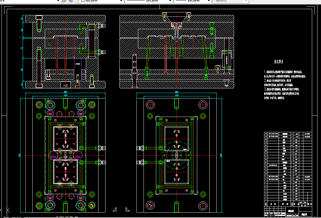Expand the ByLayer linetype dropdown

[x=170, y=1]
